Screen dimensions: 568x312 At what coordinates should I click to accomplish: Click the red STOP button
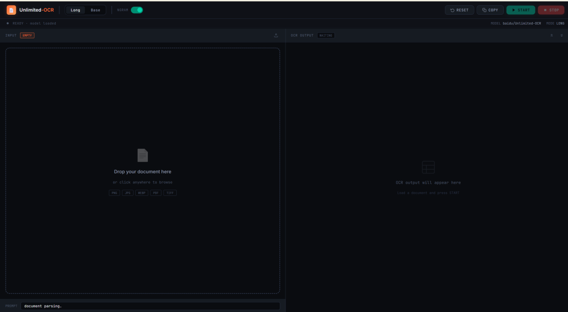click(x=551, y=10)
